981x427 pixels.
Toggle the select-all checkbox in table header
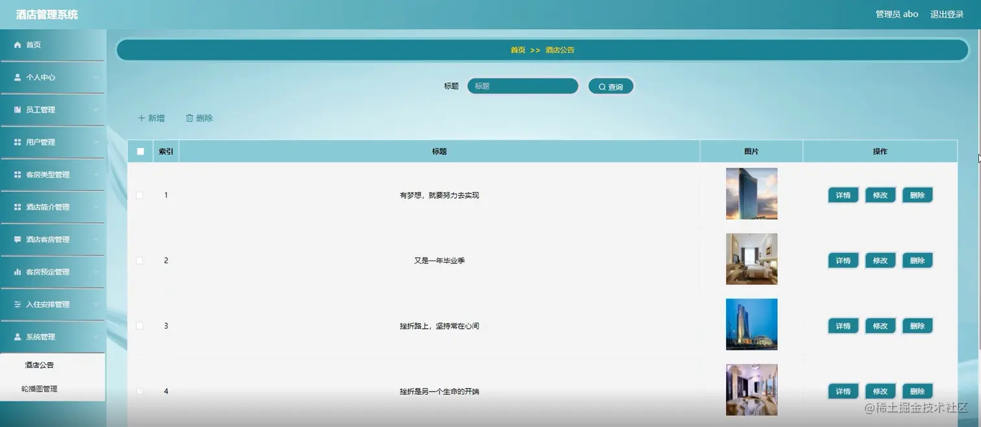click(140, 151)
